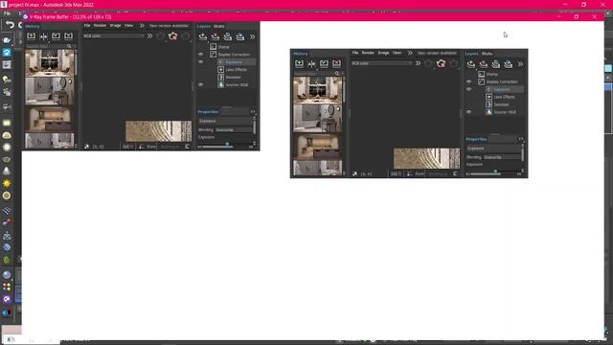Click Delete history image icon in left VFB

[x=68, y=36]
